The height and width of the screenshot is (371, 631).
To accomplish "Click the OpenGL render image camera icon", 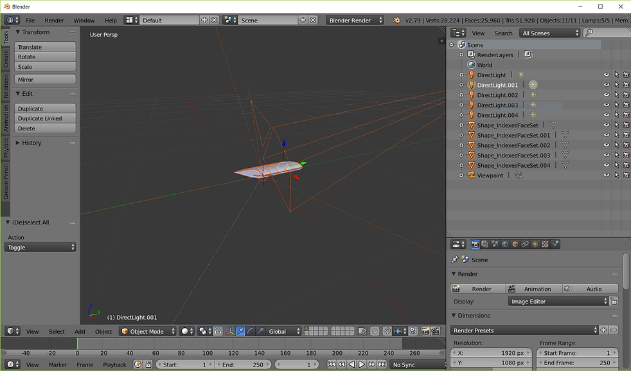I will point(425,331).
